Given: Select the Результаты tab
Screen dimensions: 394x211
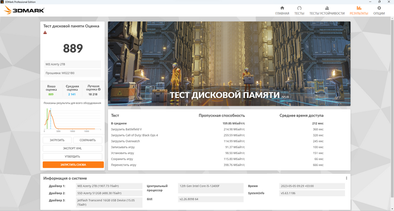Looking at the screenshot, I should (359, 10).
